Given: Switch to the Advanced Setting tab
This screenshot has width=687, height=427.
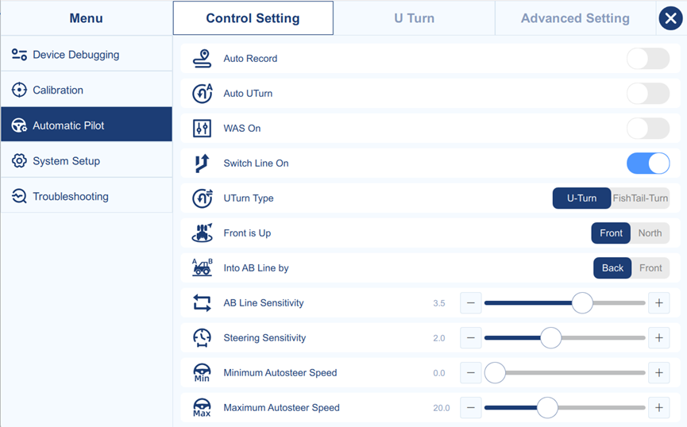Looking at the screenshot, I should pos(575,18).
